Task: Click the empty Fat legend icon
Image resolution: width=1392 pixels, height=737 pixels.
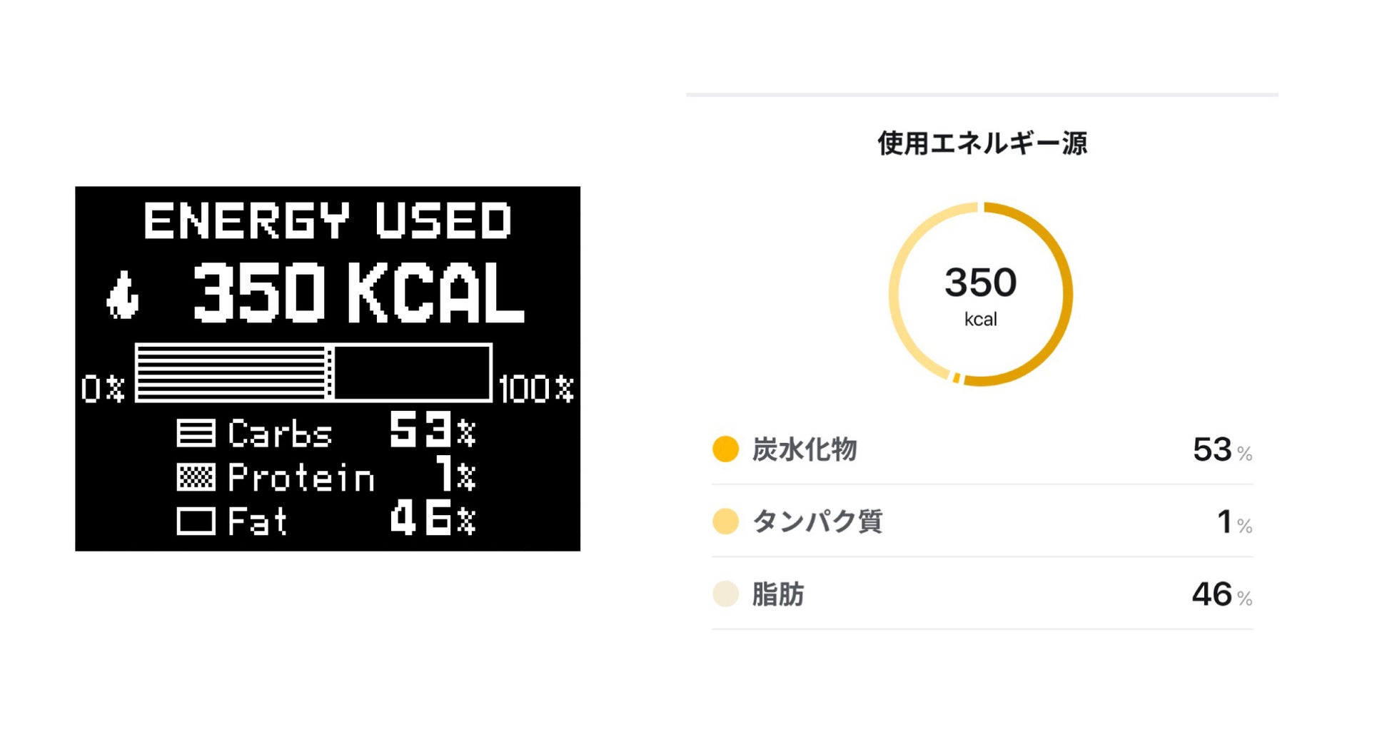Action: (196, 521)
